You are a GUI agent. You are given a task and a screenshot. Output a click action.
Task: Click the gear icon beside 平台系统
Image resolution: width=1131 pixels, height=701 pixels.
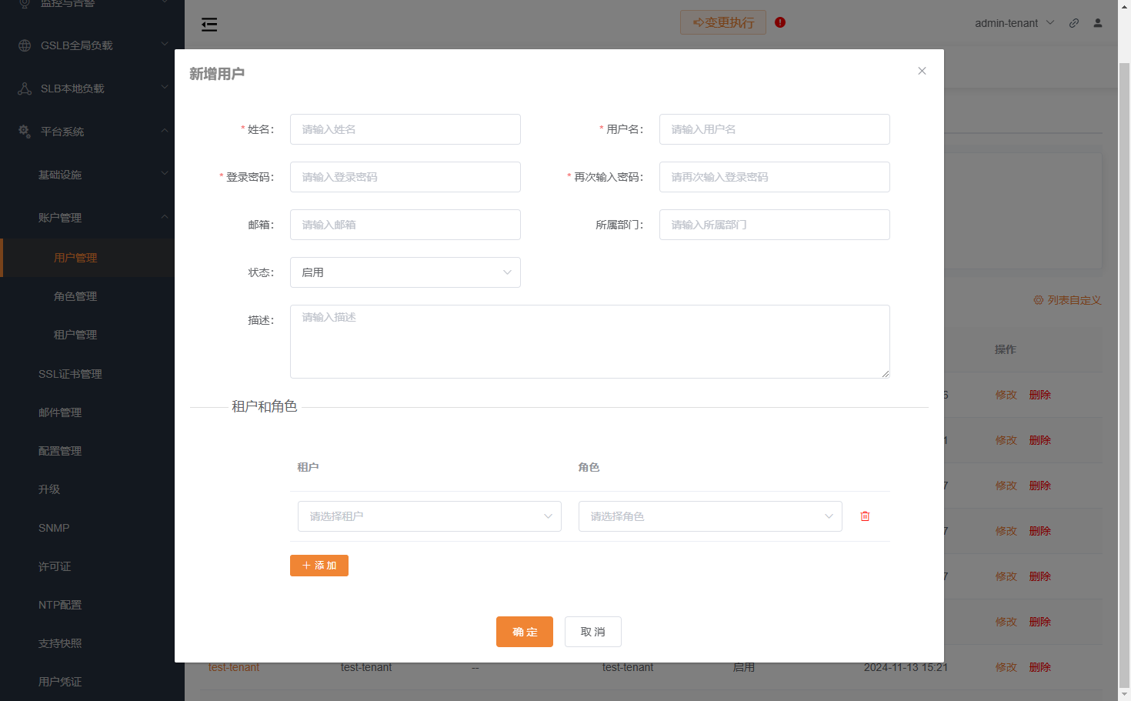(22, 131)
